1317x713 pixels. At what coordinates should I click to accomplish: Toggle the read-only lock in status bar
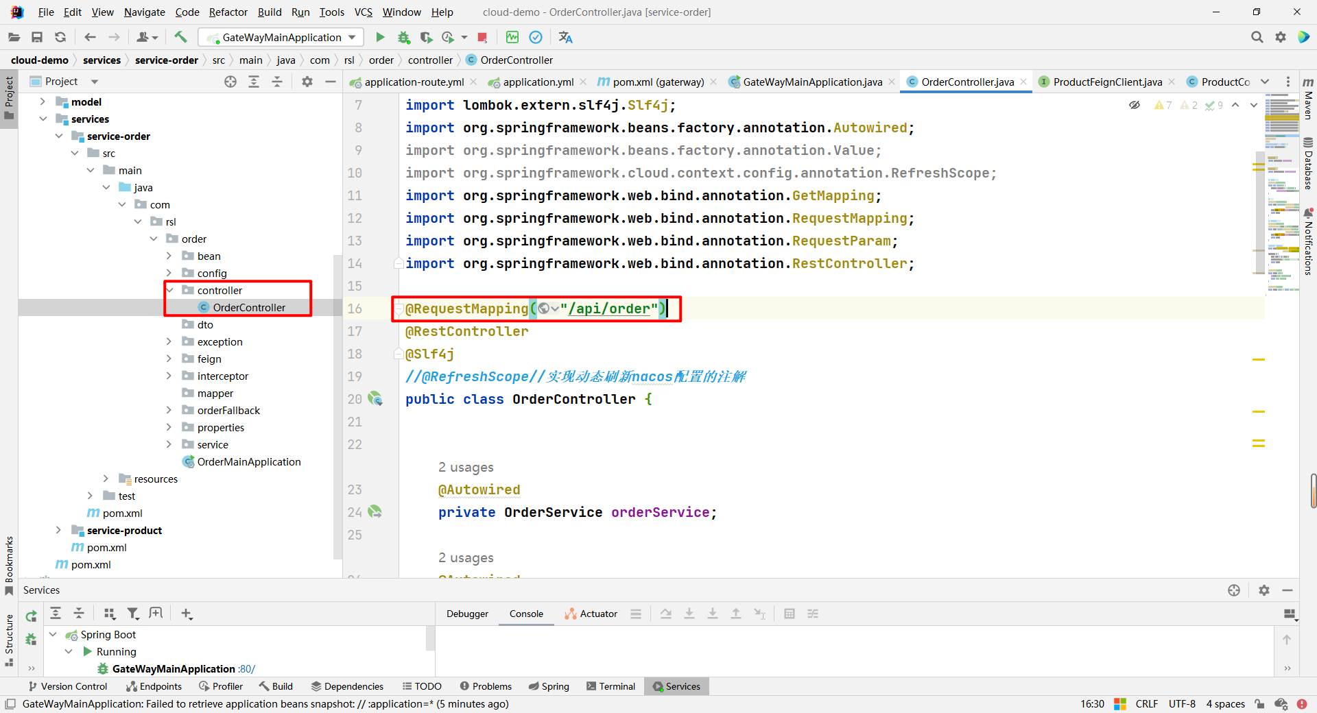pyautogui.click(x=1259, y=704)
